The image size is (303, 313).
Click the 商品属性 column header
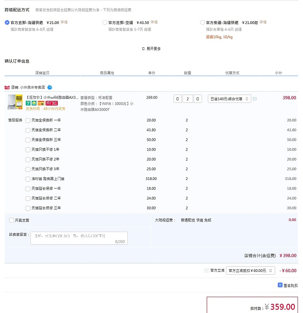107,73
